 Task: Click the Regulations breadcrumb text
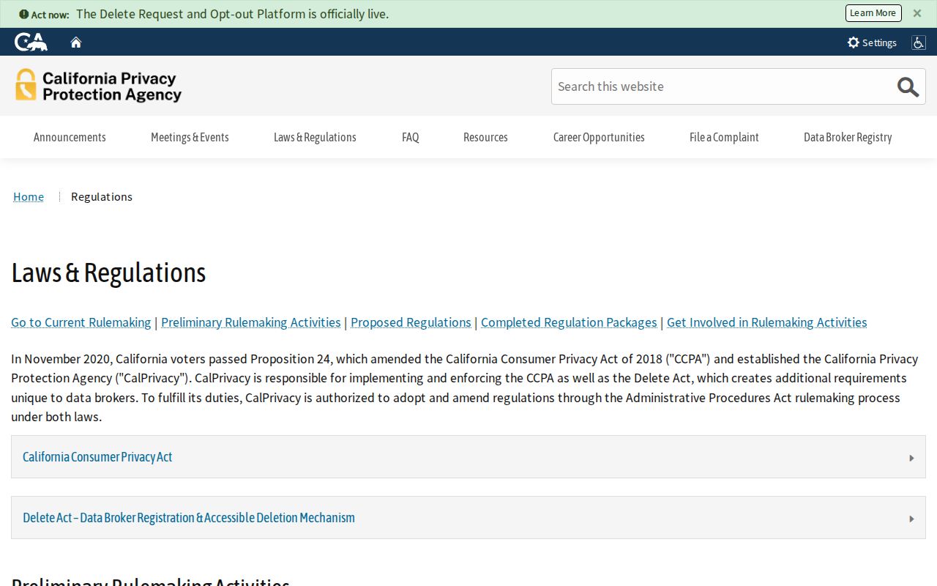coord(102,196)
